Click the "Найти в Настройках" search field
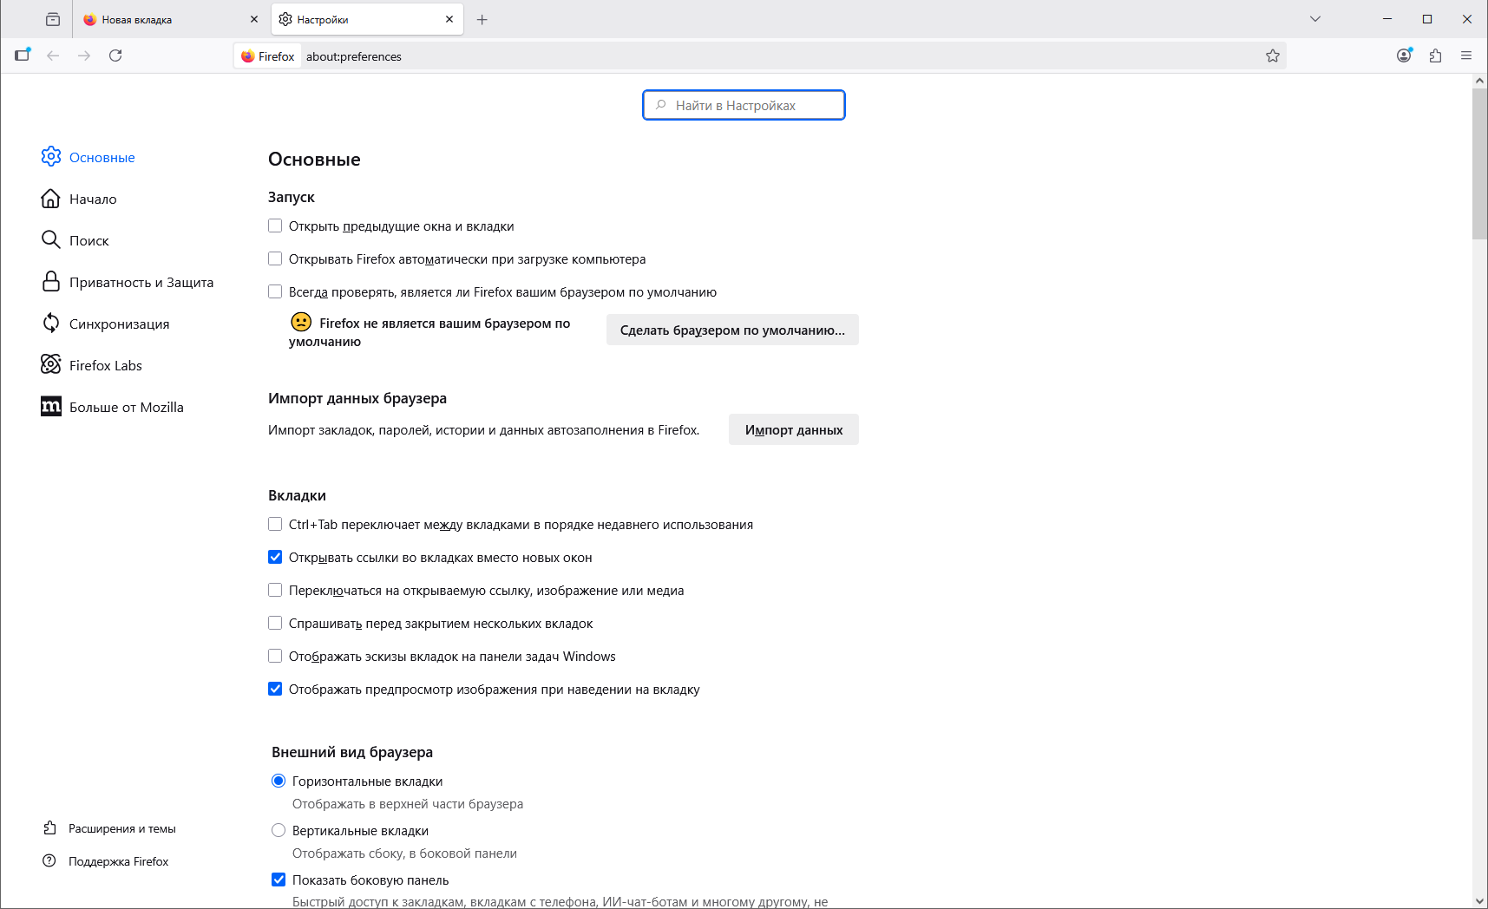 click(744, 106)
